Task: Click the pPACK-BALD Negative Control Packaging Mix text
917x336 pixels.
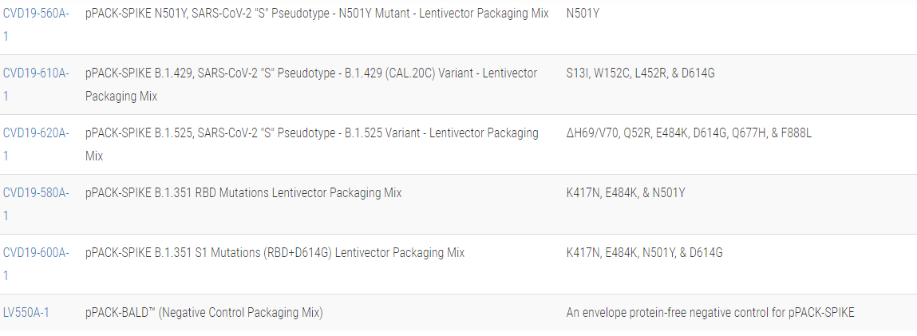Action: tap(204, 313)
